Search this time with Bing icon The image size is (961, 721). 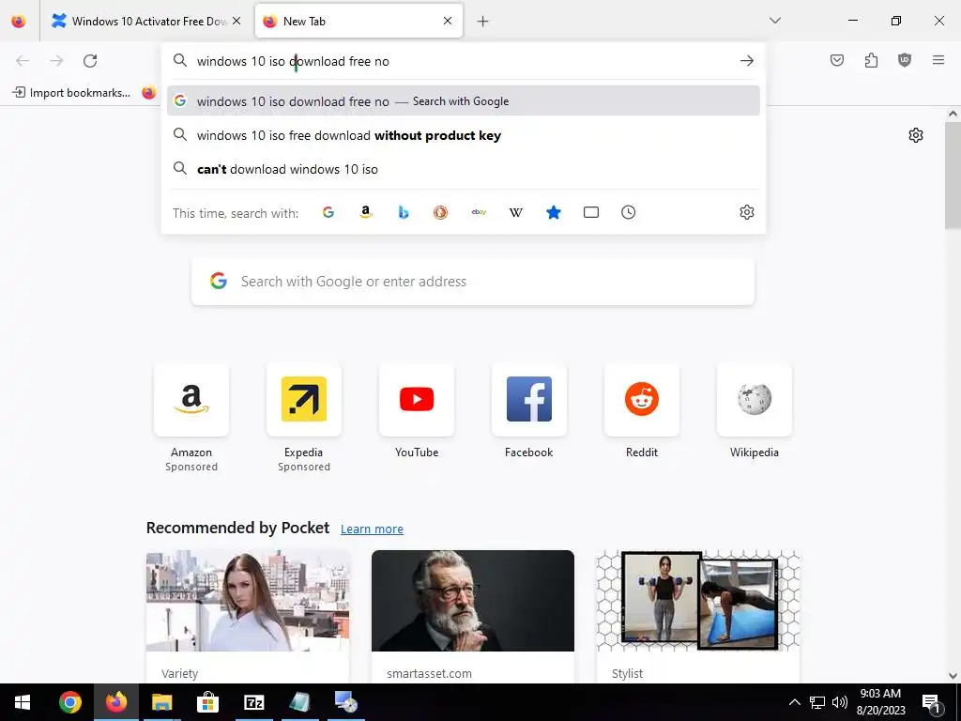pos(404,213)
